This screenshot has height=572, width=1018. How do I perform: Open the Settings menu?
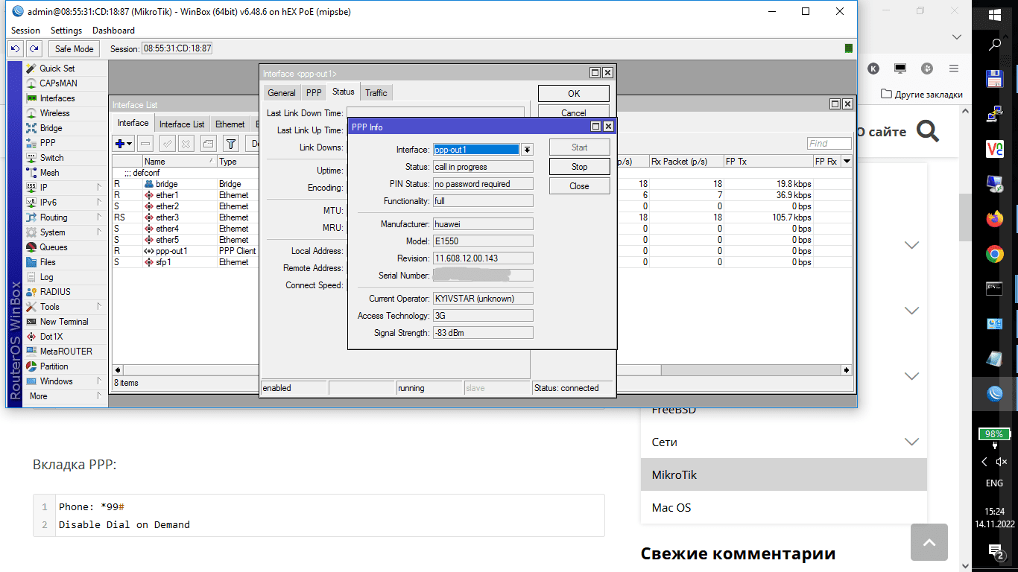[66, 31]
